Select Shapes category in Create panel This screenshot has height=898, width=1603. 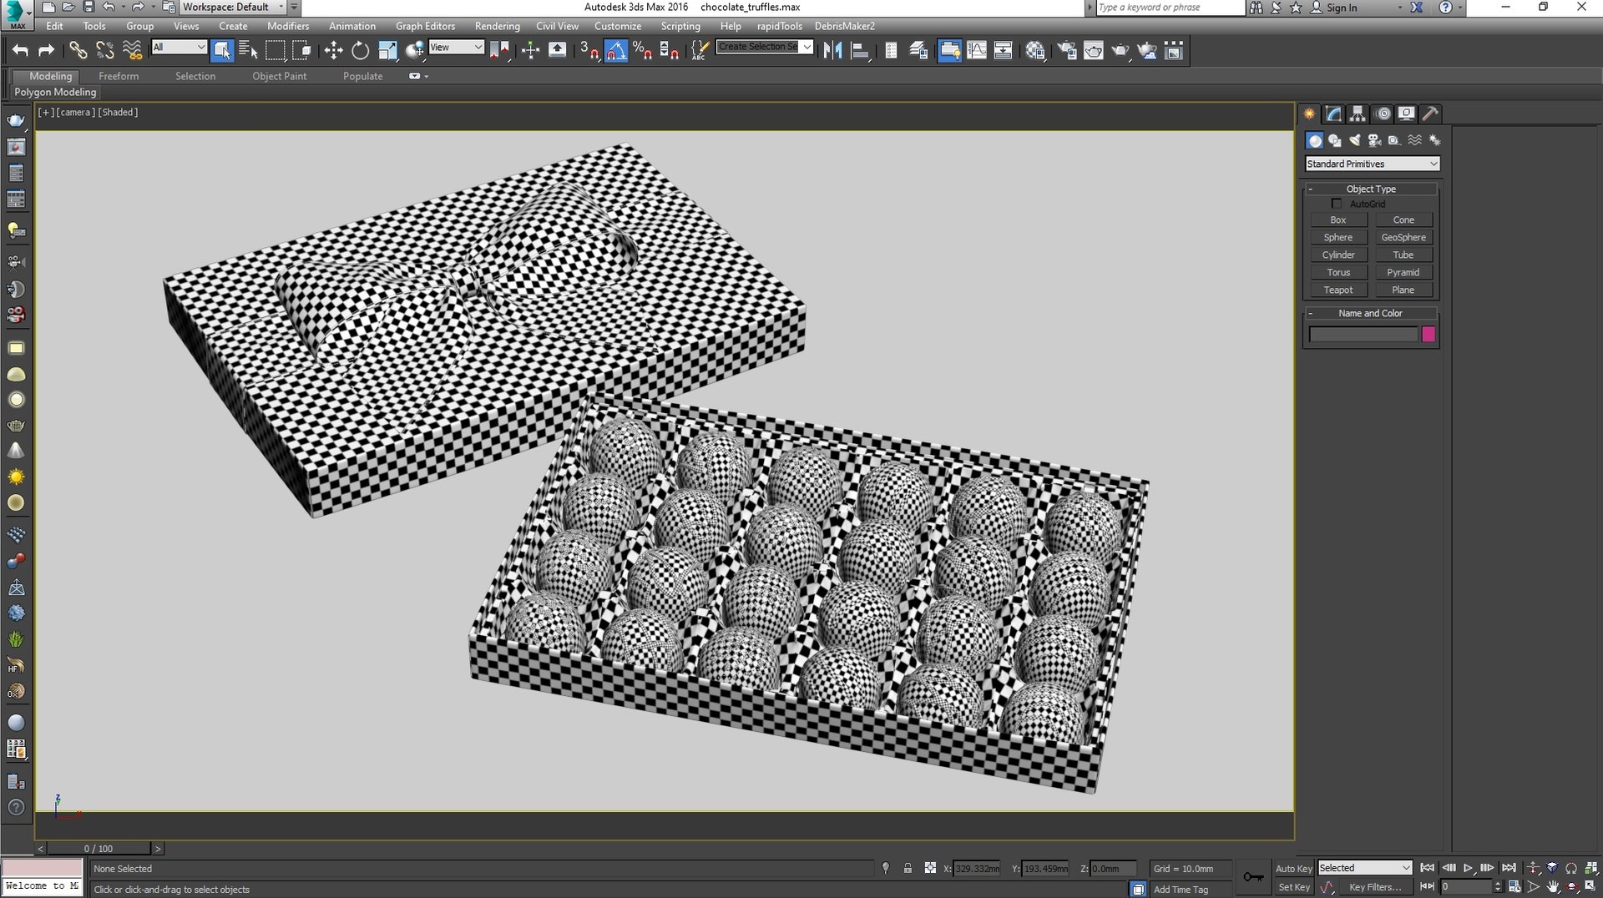(x=1334, y=140)
